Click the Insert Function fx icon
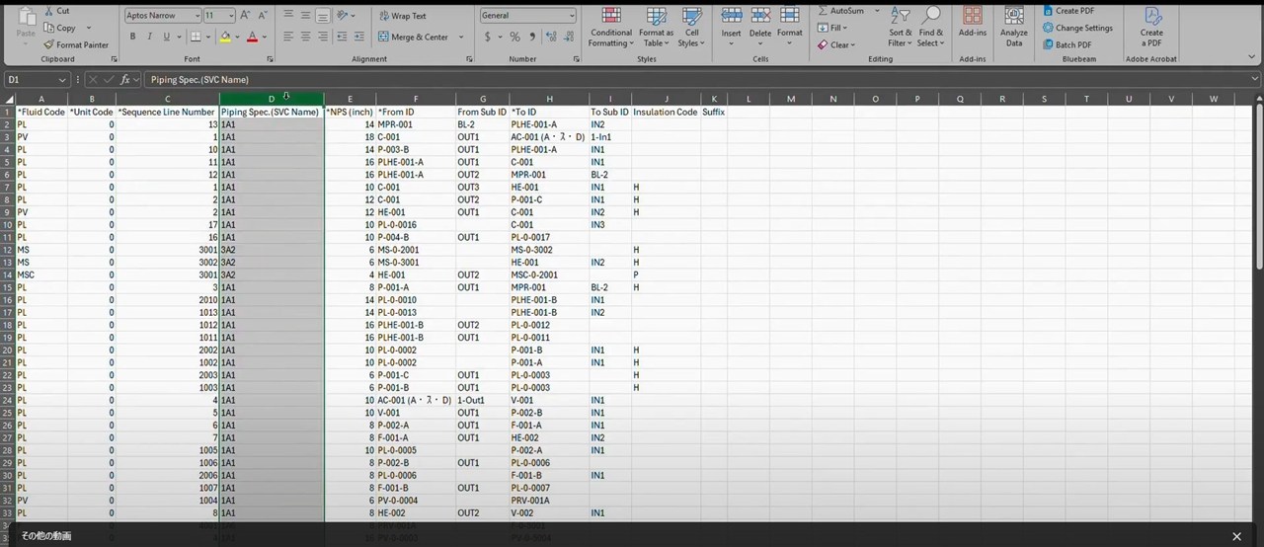This screenshot has height=547, width=1264. pos(125,80)
